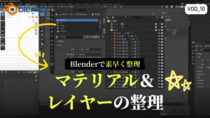The height and width of the screenshot is (118, 210).
Task: Click the Outliner search field
Action: coord(133,17)
